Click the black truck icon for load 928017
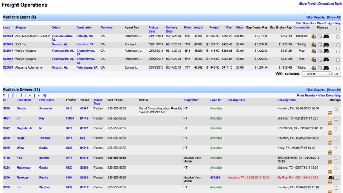 (326, 51)
